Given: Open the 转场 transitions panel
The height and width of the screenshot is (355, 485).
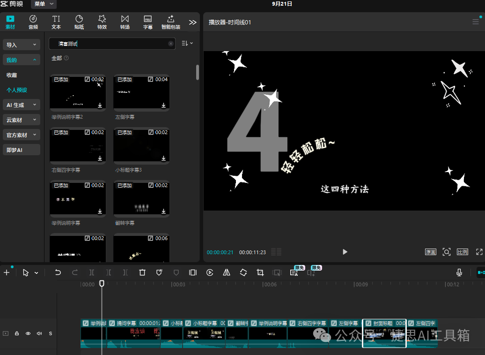Looking at the screenshot, I should 125,23.
